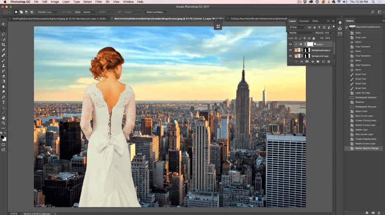This screenshot has width=385, height=215.
Task: Select the Brush tool in toolbar
Action: [4, 61]
